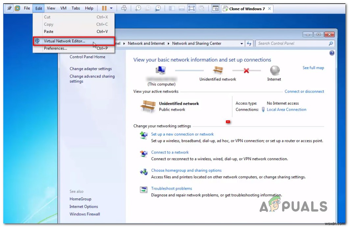Open Preferences from the Edit menu
349x227 pixels.
[55, 48]
